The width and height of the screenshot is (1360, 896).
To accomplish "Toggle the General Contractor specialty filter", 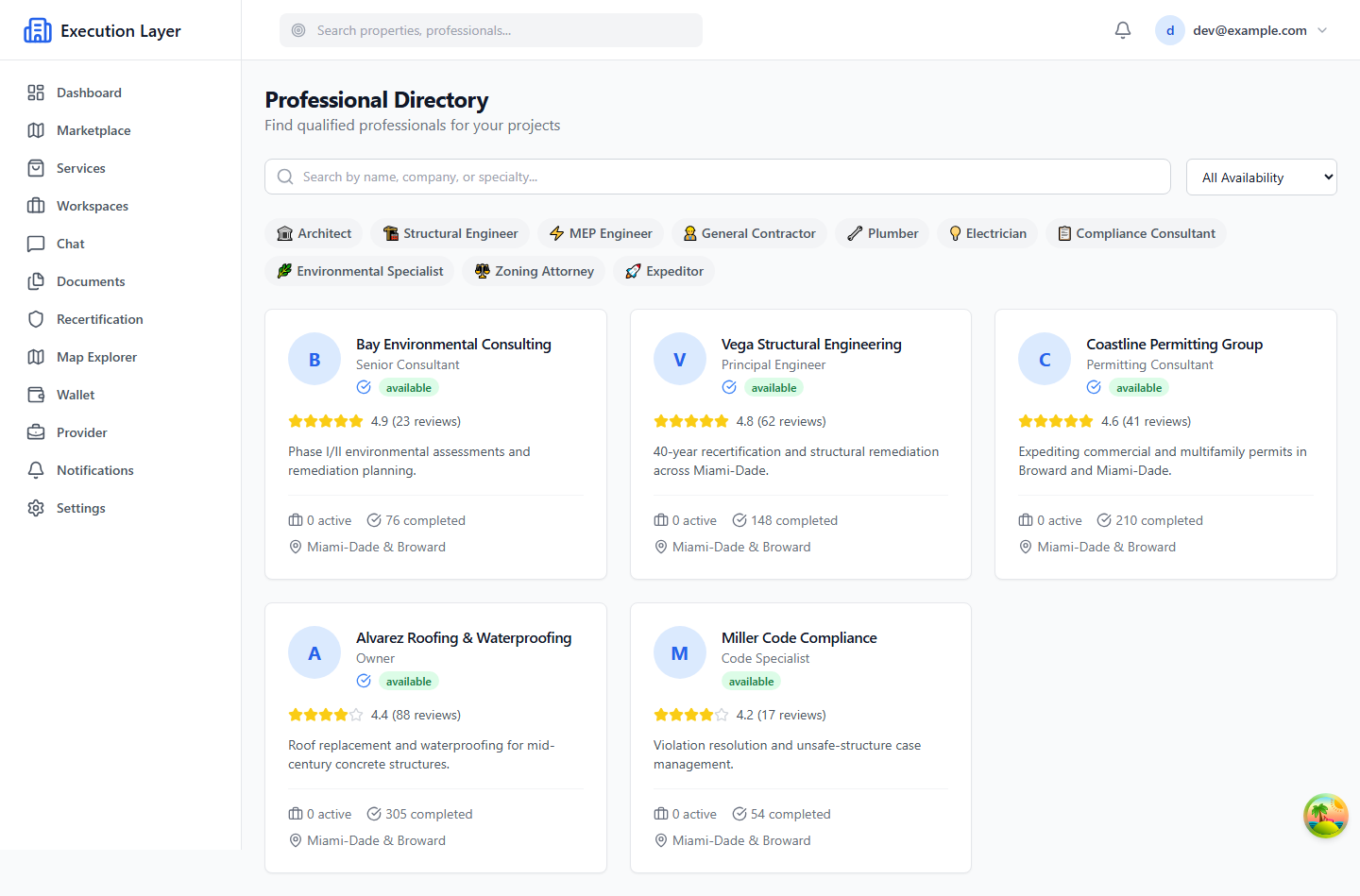I will click(x=750, y=233).
